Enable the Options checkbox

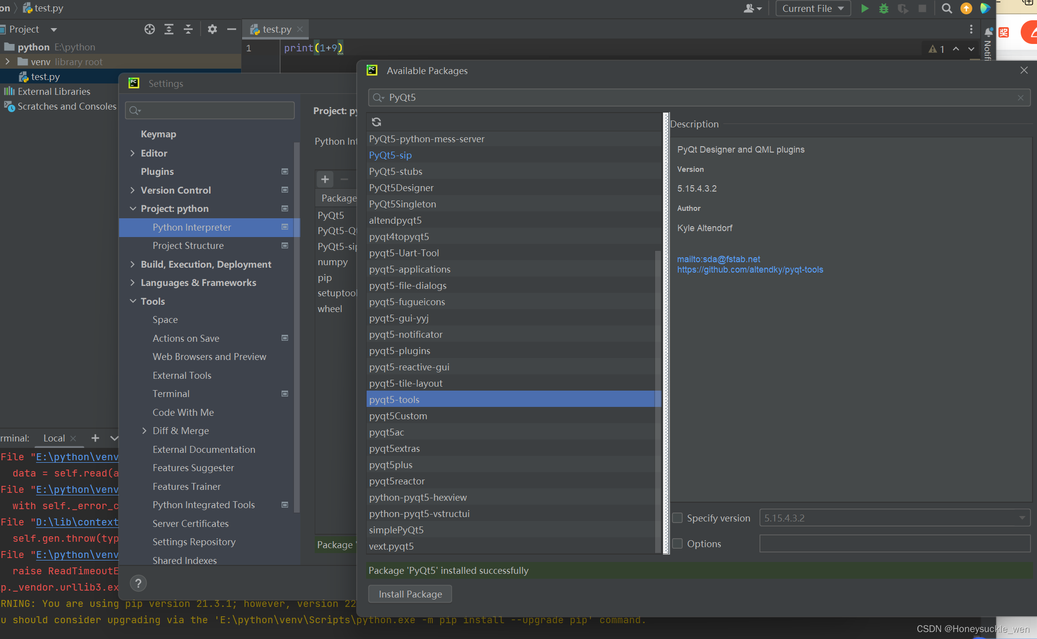(x=677, y=544)
